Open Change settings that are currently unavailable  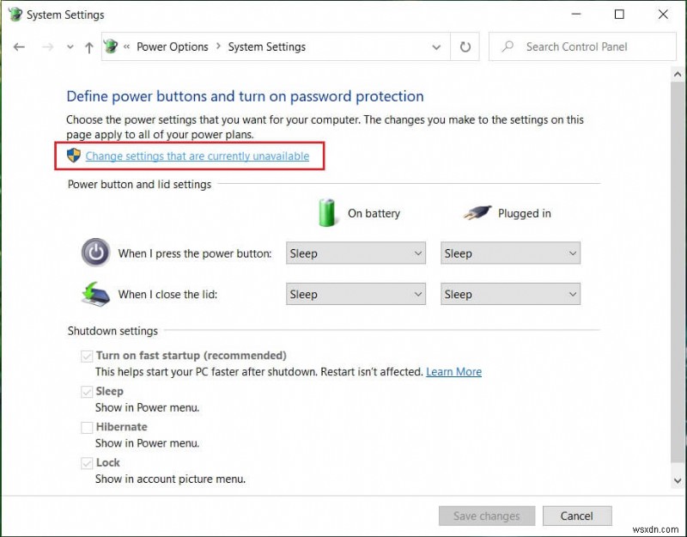tap(197, 156)
